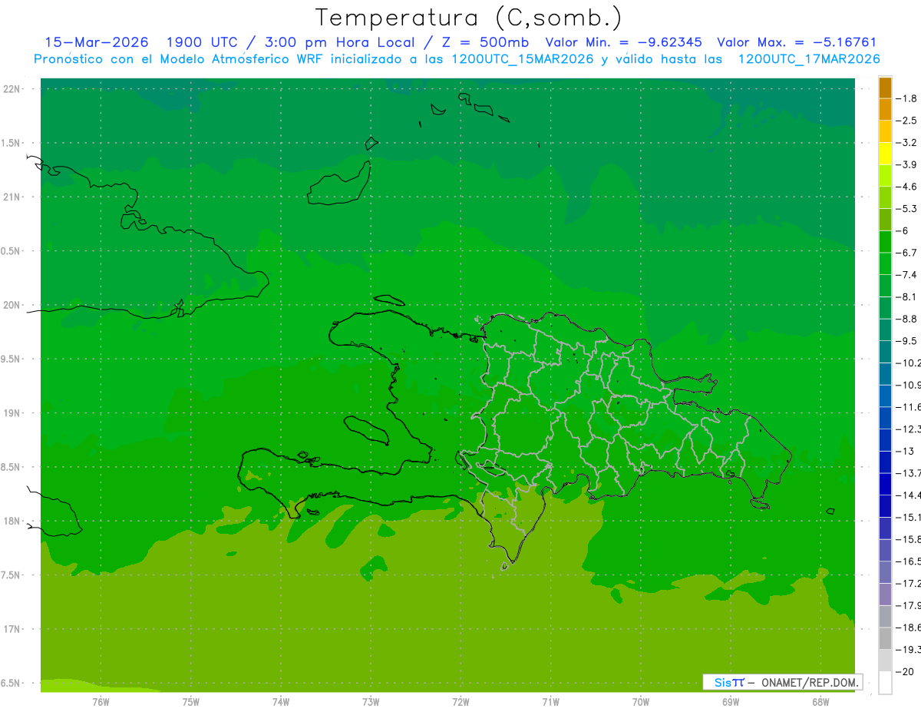Click the '76W' longitude axis label
921x712 pixels.
[x=101, y=702]
